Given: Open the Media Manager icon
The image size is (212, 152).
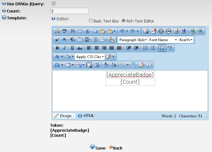Looking at the screenshot, I should 169,31.
